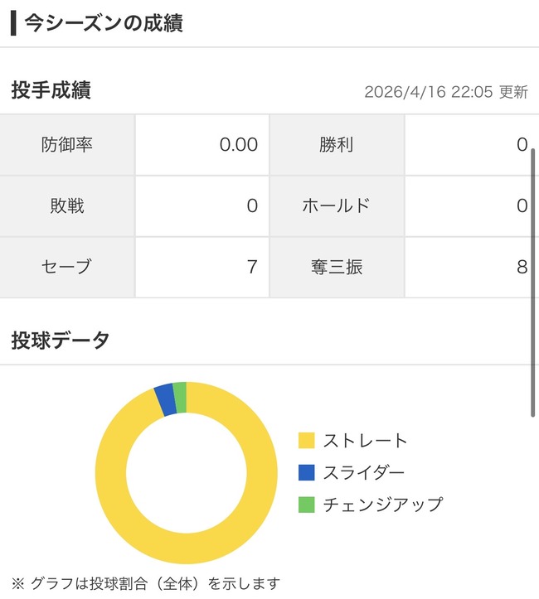539x599 pixels.
Task: Click the vertical scrollbar on the right edge
Action: click(533, 282)
